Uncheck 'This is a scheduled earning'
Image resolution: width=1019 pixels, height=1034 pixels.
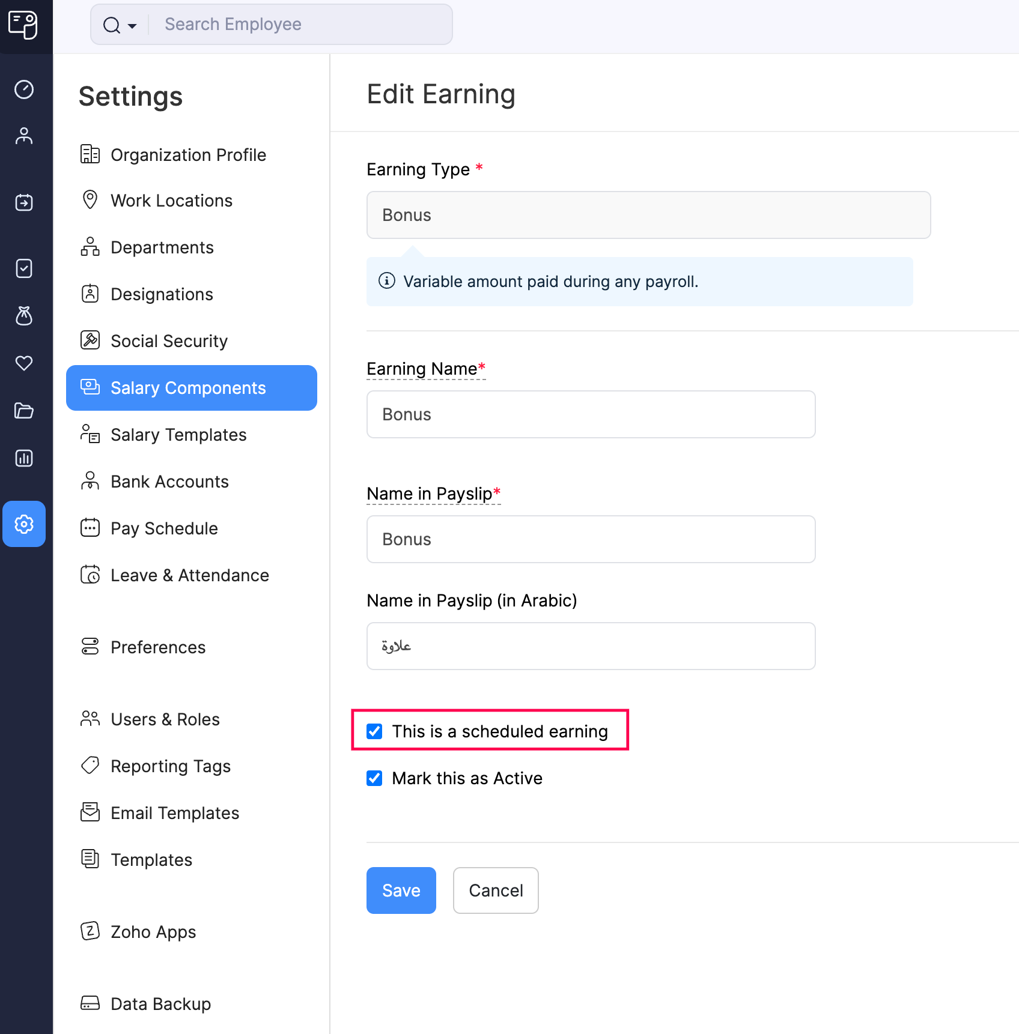(x=374, y=731)
